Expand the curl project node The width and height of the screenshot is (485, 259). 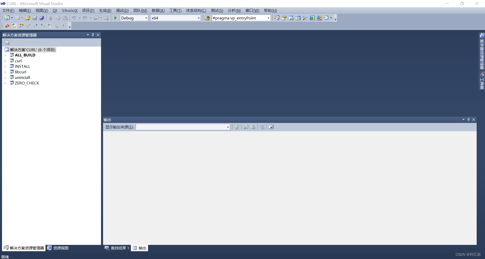tap(5, 61)
